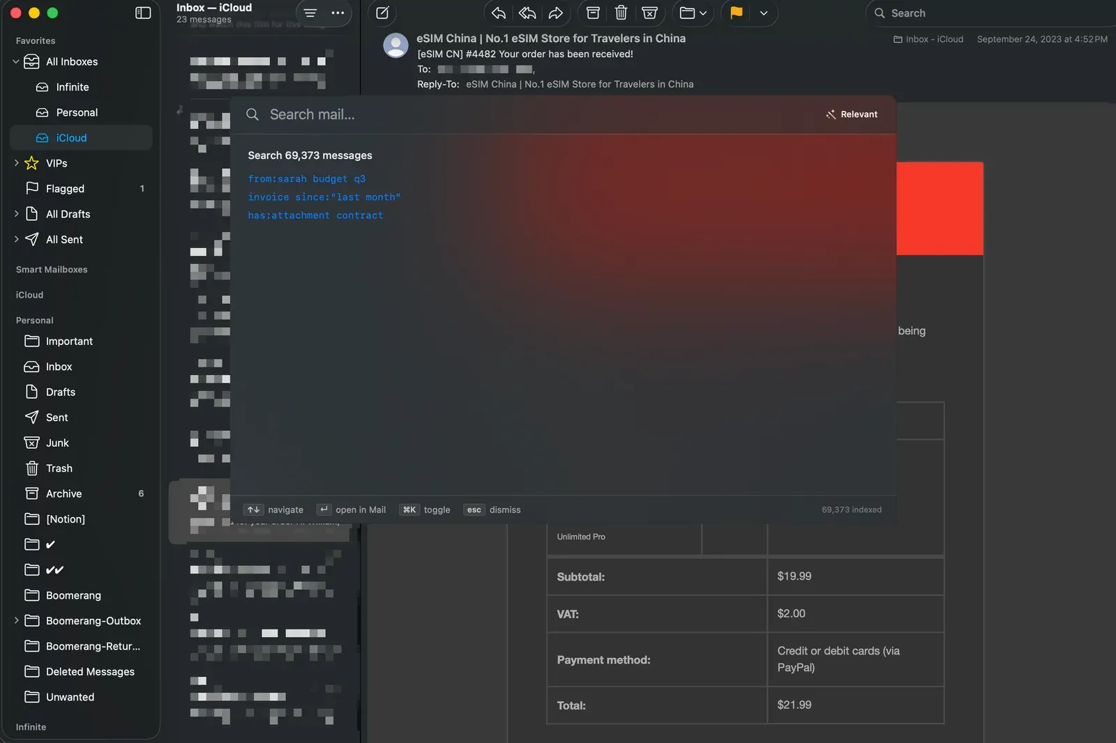Collapse the All Inboxes group
The height and width of the screenshot is (743, 1116).
[16, 61]
